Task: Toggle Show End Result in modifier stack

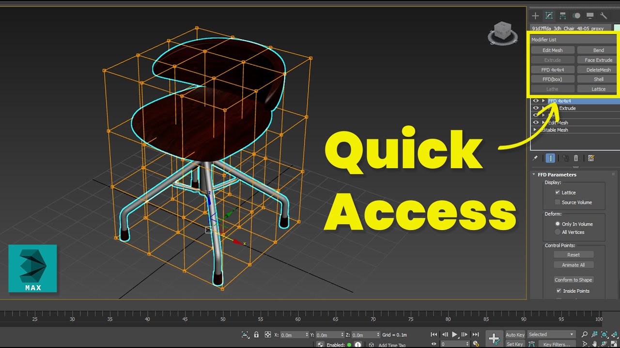Action: 551,158
